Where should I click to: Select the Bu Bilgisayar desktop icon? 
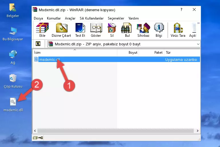tap(13, 34)
